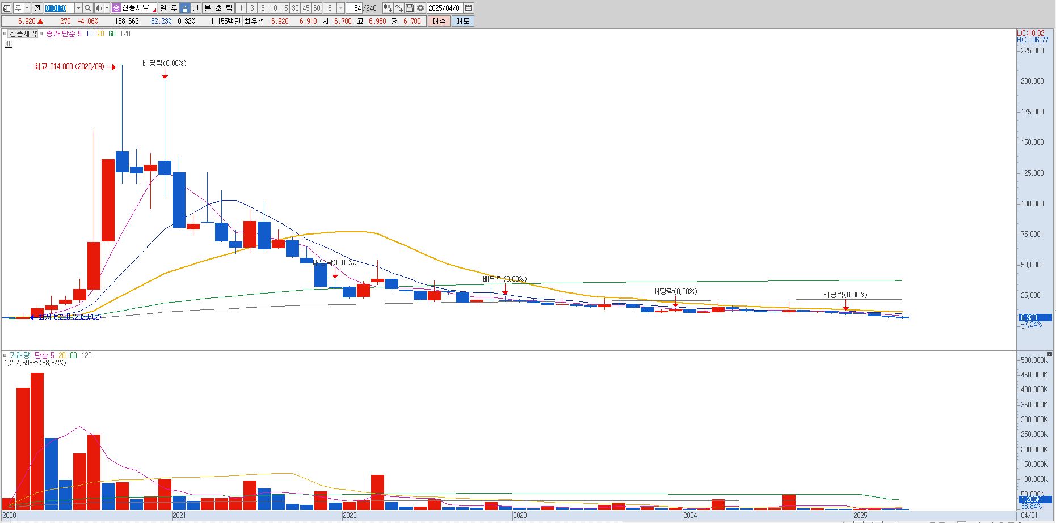Click the 매도 sell button
This screenshot has width=1056, height=523.
tap(462, 21)
